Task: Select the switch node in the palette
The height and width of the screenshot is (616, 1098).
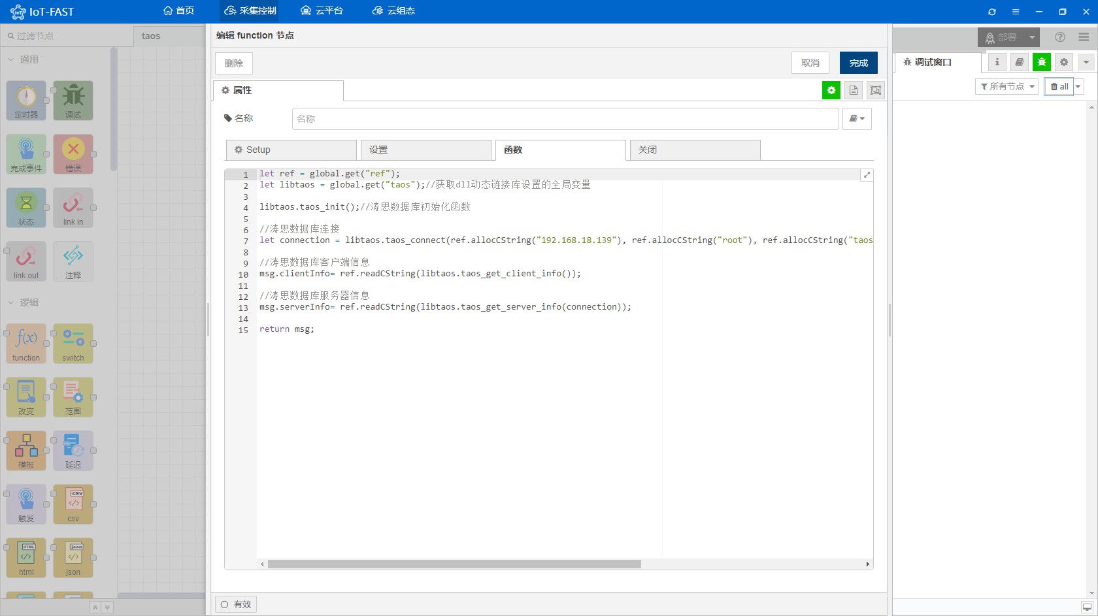Action: coord(73,344)
